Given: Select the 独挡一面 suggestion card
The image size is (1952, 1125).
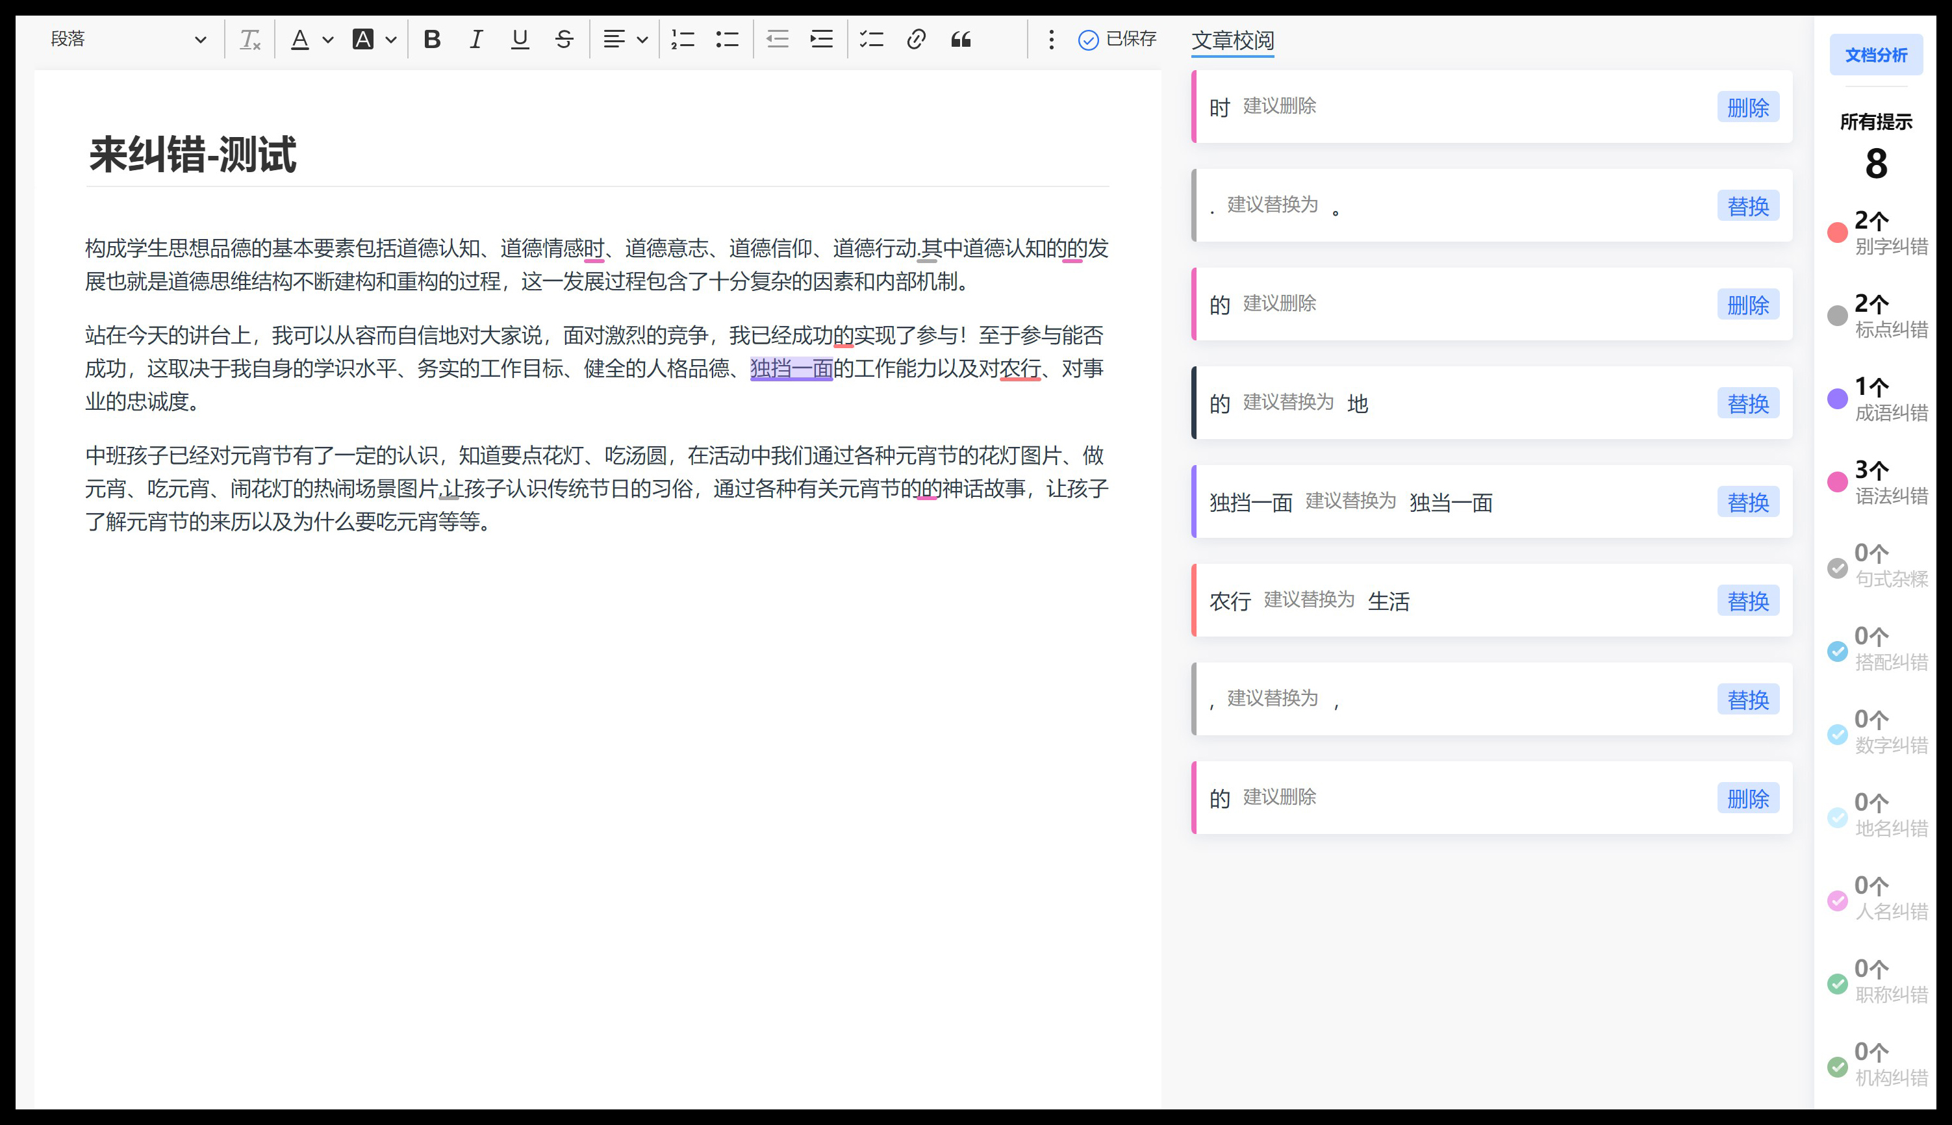Looking at the screenshot, I should (x=1491, y=502).
